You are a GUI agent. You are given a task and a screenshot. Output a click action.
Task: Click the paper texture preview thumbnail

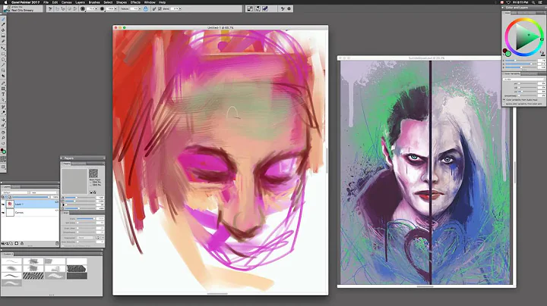(74, 181)
